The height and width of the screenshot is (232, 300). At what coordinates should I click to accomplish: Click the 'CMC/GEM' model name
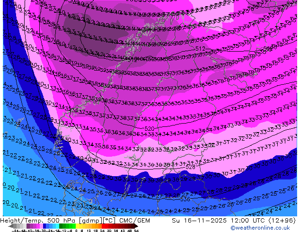(134, 221)
